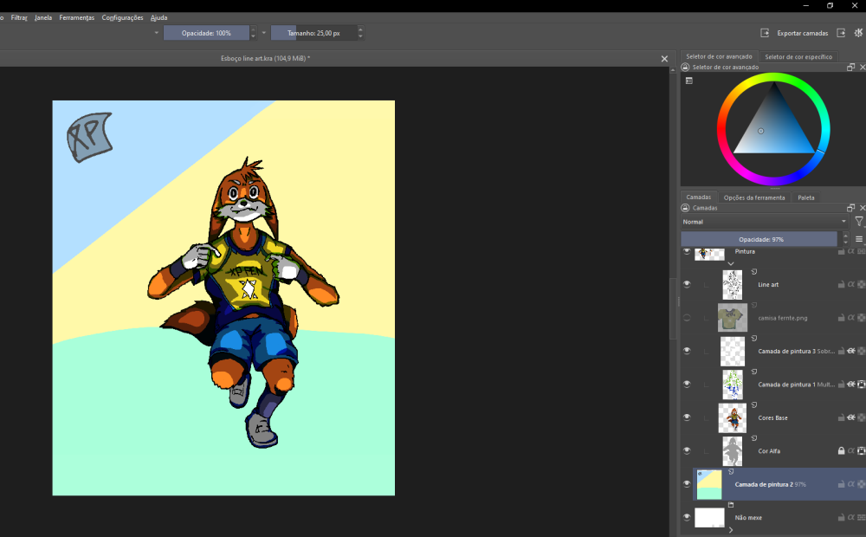Open color selector settings list icon
The image size is (866, 537).
(689, 81)
